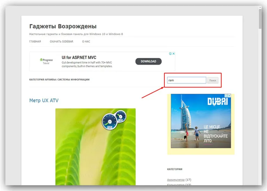
Task: Open the UI for ASP.NET MVC ad headline
Action: point(79,57)
